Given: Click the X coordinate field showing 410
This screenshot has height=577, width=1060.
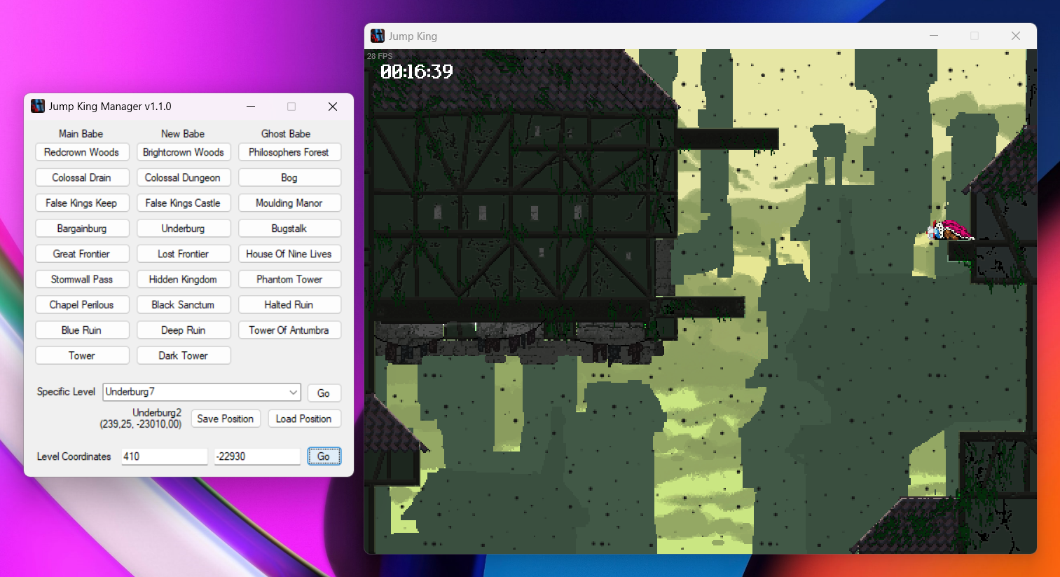Looking at the screenshot, I should (x=165, y=456).
